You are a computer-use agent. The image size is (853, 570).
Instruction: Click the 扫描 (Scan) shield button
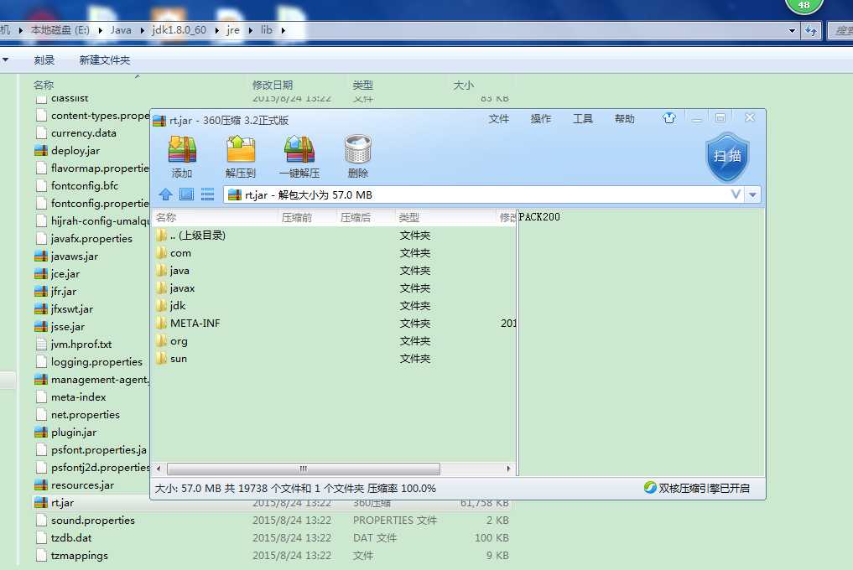coord(727,157)
